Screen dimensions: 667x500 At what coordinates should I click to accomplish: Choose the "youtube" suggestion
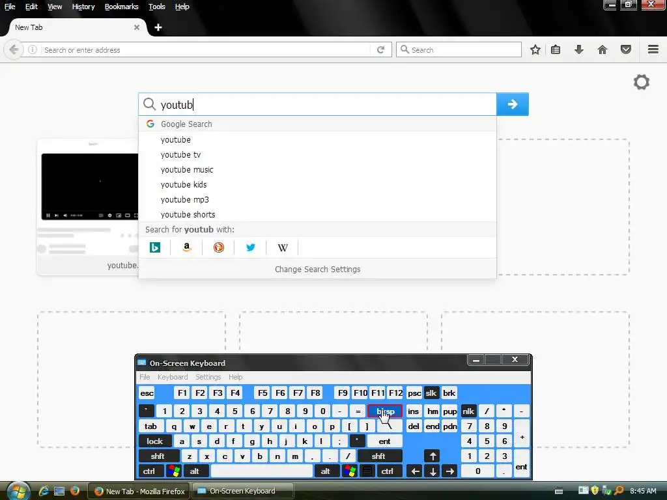(x=317, y=139)
